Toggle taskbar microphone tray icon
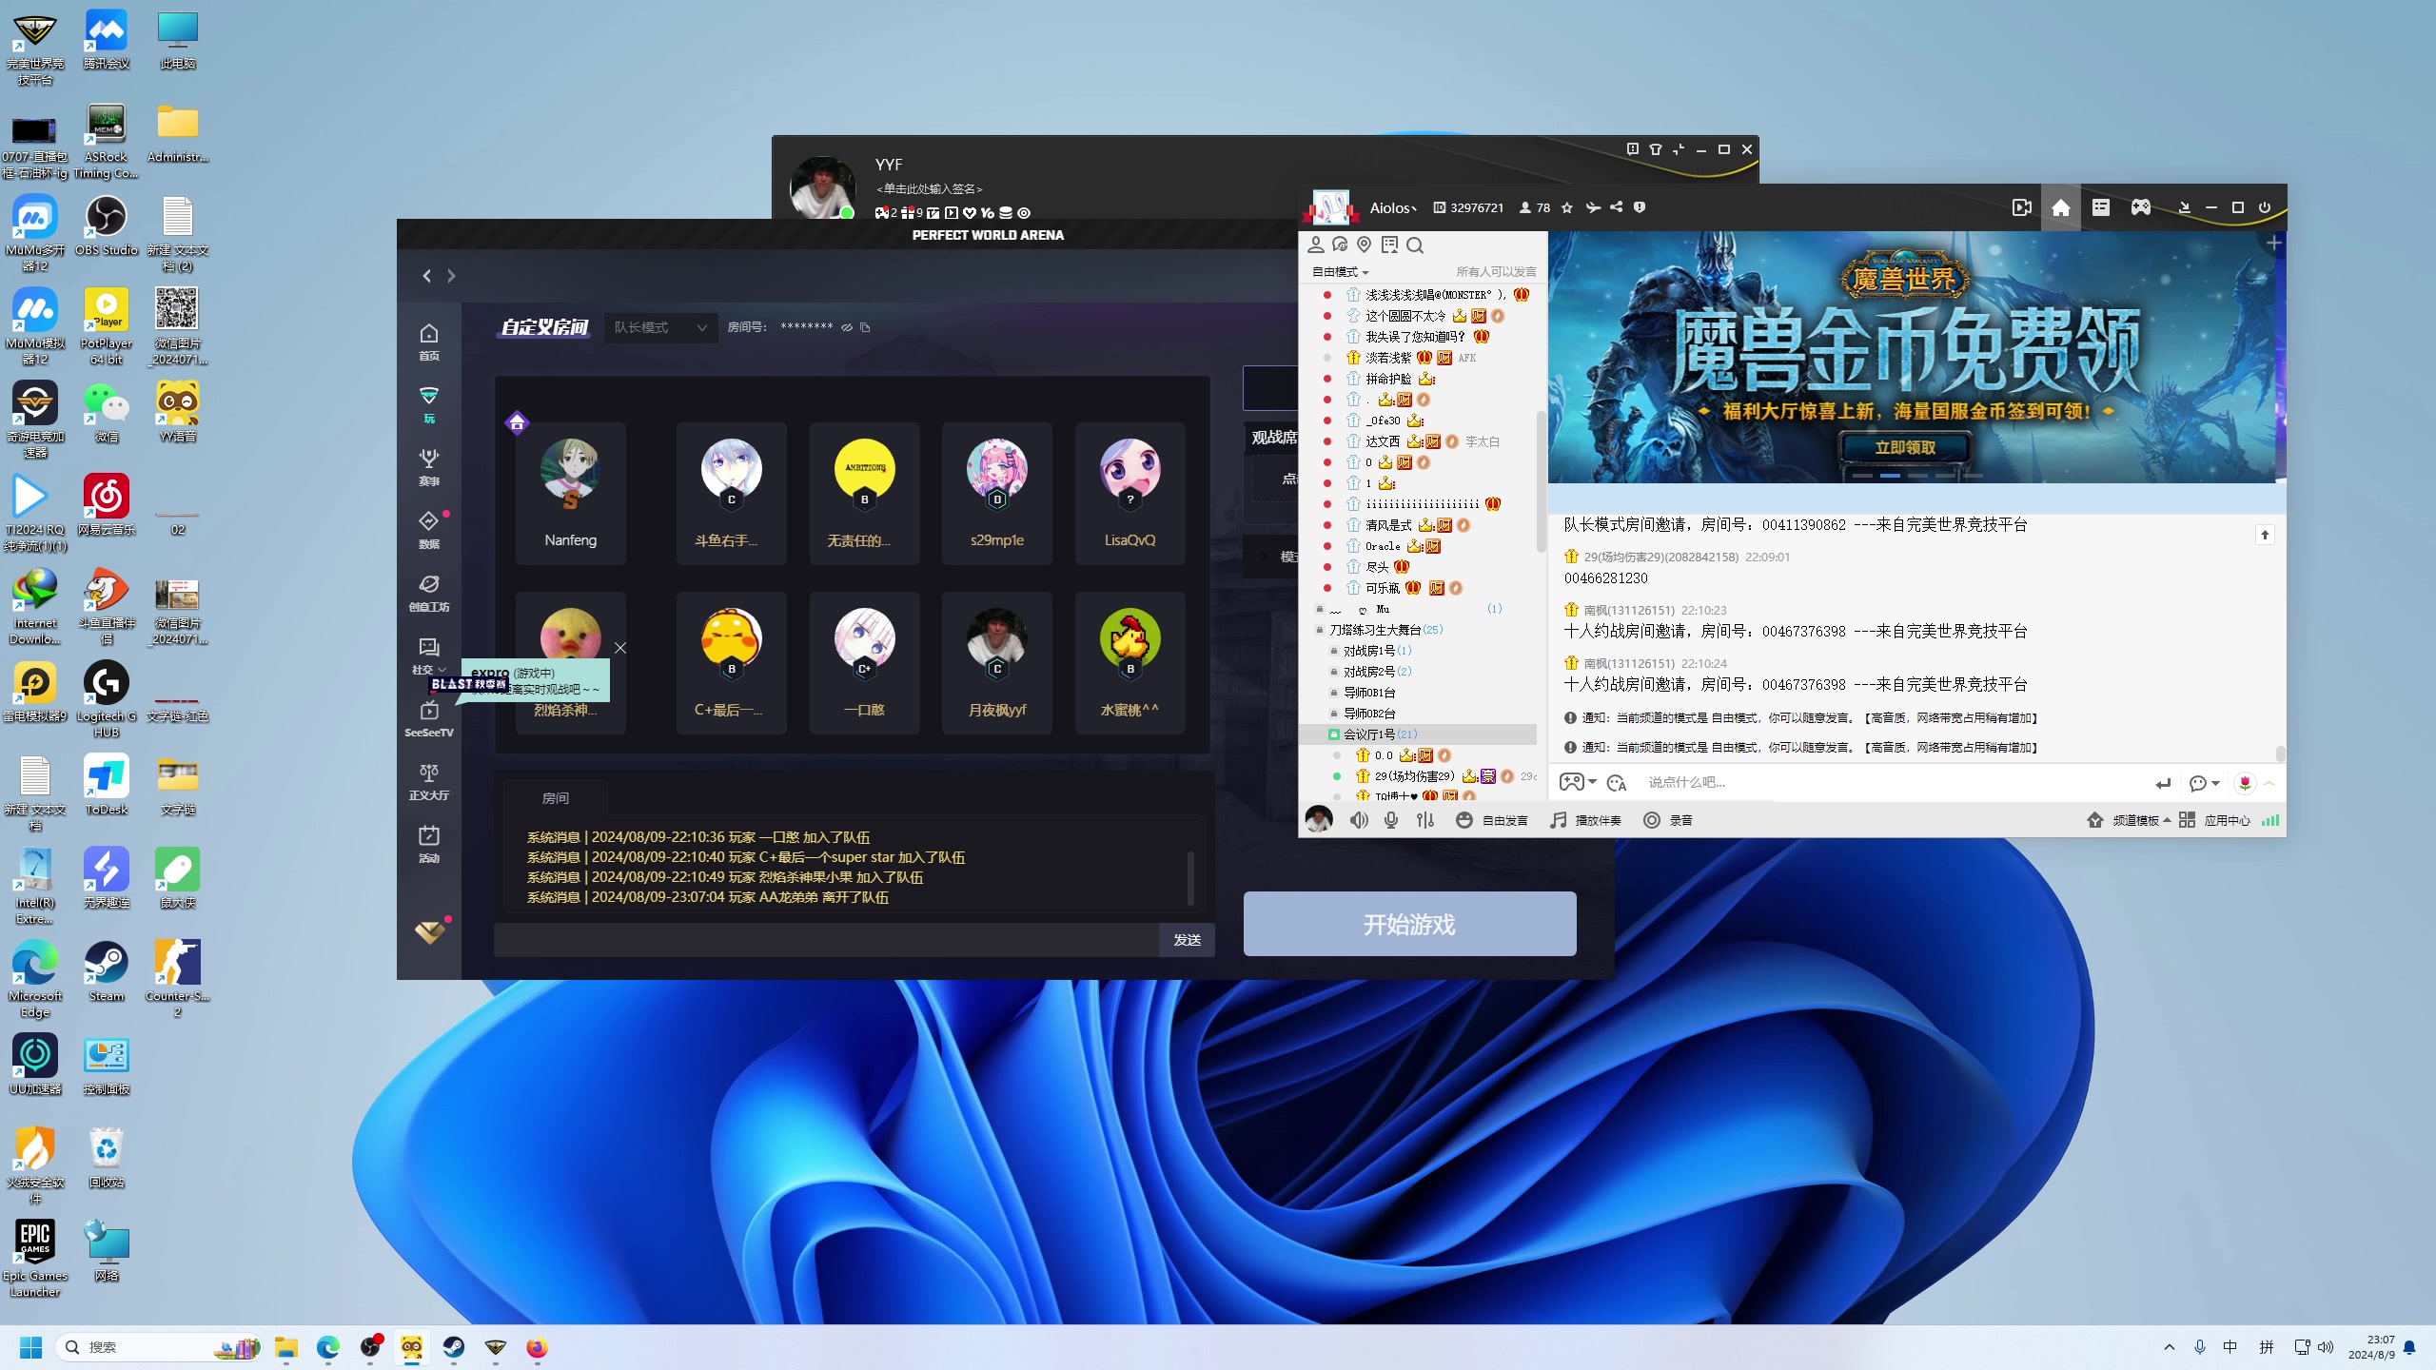The image size is (2436, 1370). (x=2199, y=1347)
